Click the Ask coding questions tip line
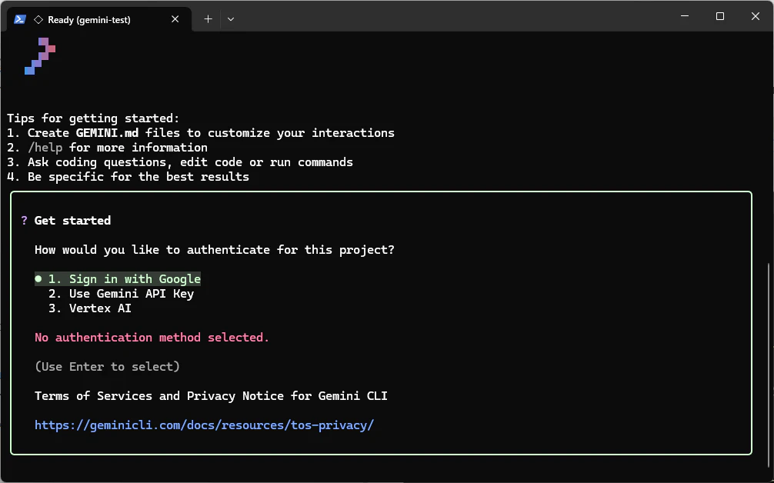774x483 pixels. 180,162
